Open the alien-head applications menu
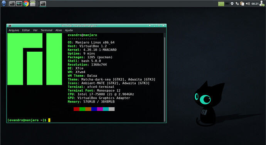This screenshot has width=266, height=145. pos(4,3)
